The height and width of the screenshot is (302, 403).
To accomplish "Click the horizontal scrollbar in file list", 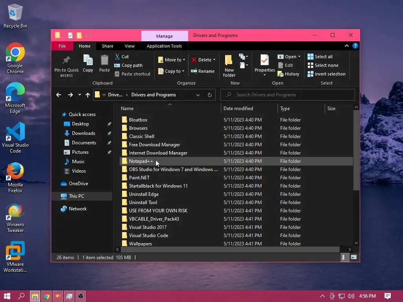I will click(x=230, y=249).
